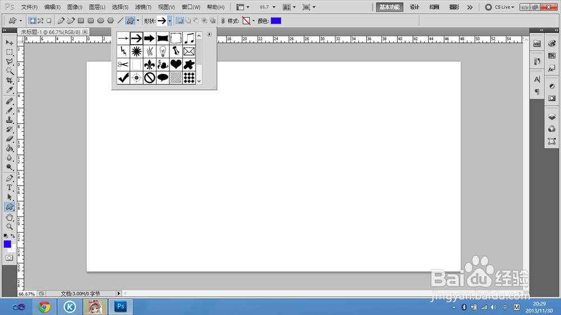Switch to Polygon shape tool in options bar
Image resolution: width=561 pixels, height=315 pixels.
pyautogui.click(x=111, y=21)
